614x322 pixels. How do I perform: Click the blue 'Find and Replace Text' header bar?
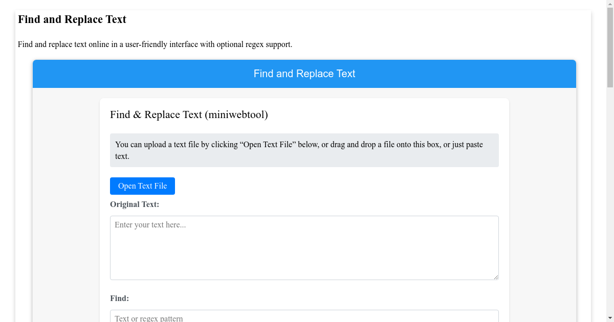point(304,74)
